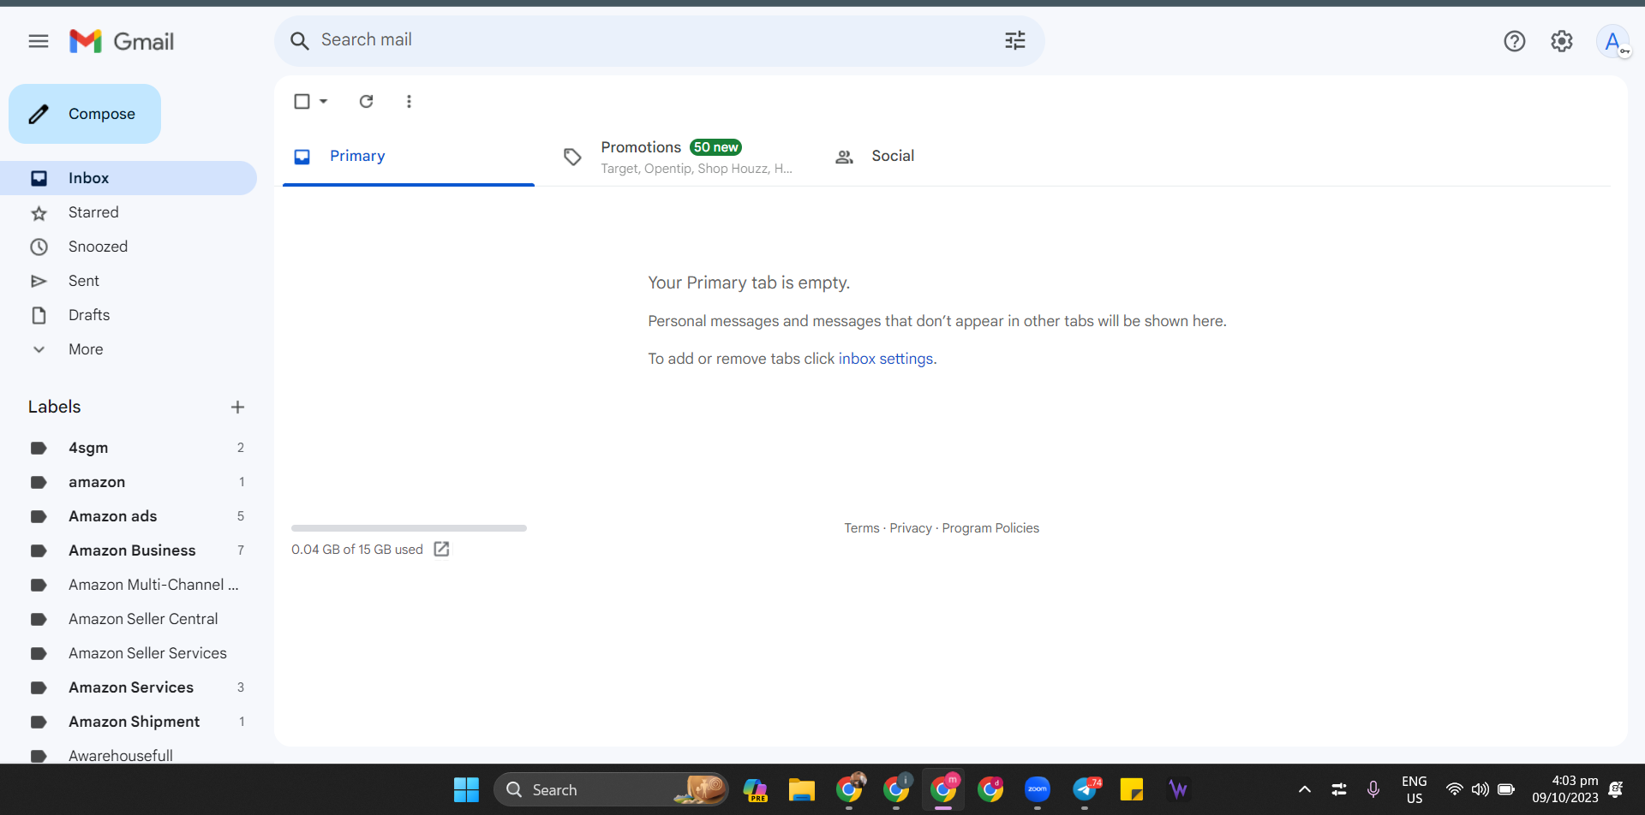
Task: Focus the Search mail field
Action: click(x=660, y=40)
